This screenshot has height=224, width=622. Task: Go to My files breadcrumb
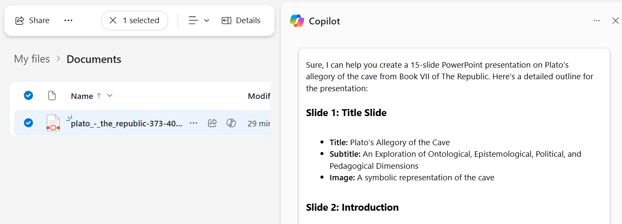tap(32, 59)
